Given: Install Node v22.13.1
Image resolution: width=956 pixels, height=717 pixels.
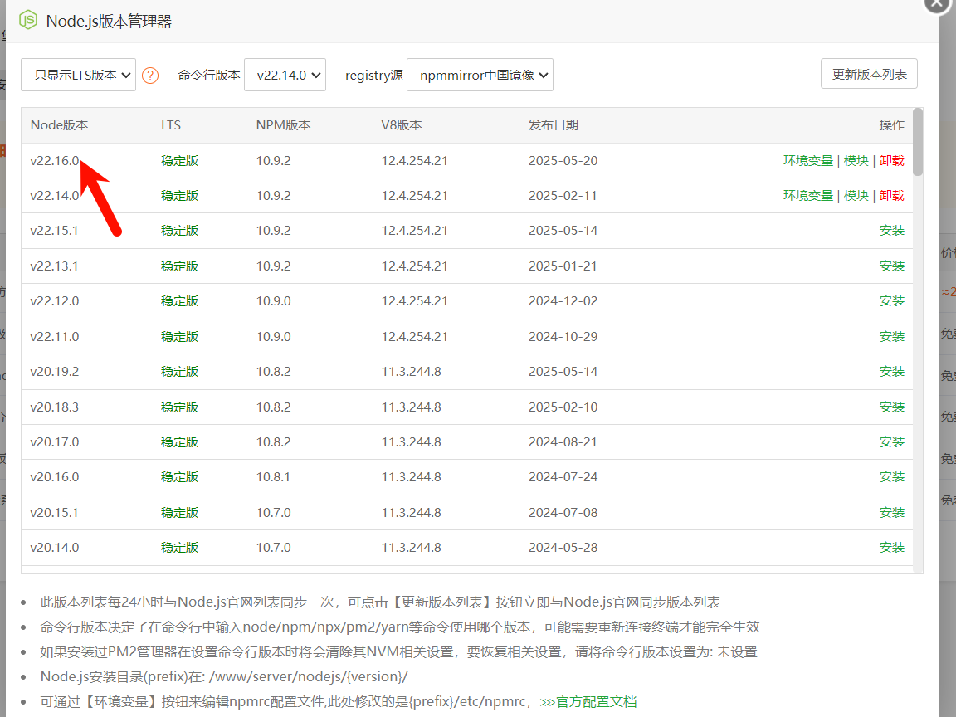Looking at the screenshot, I should [891, 266].
